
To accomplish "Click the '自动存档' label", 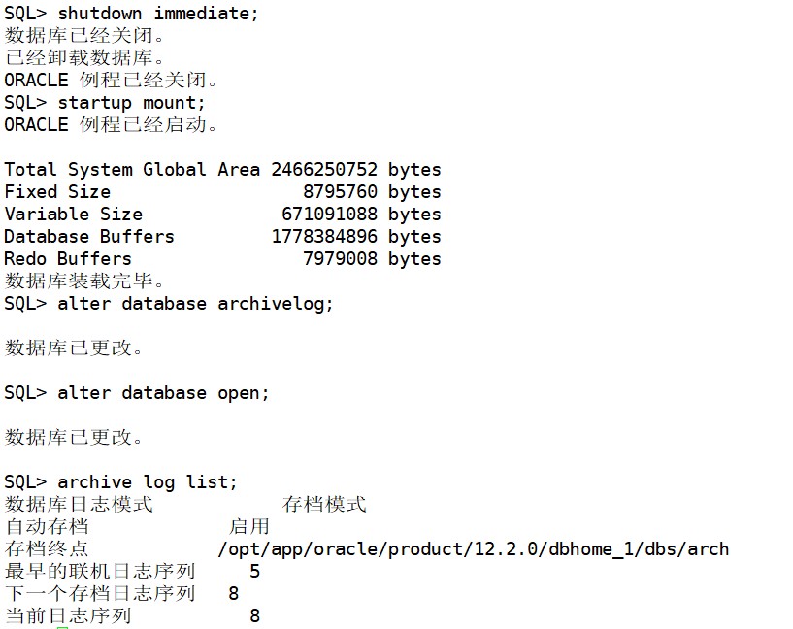I will pos(47,526).
